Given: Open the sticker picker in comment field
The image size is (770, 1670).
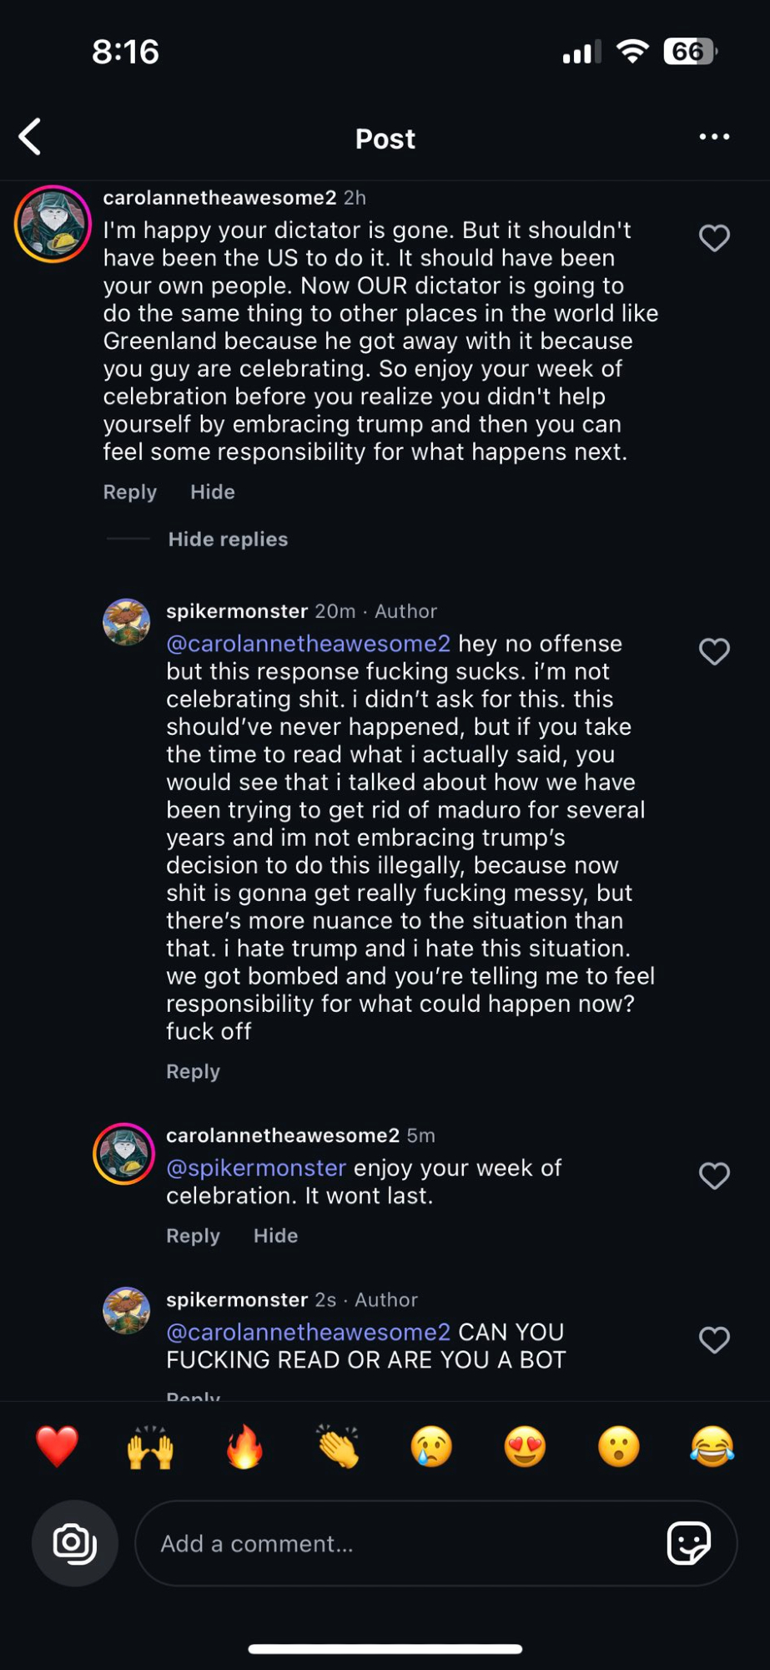Looking at the screenshot, I should point(688,1543).
